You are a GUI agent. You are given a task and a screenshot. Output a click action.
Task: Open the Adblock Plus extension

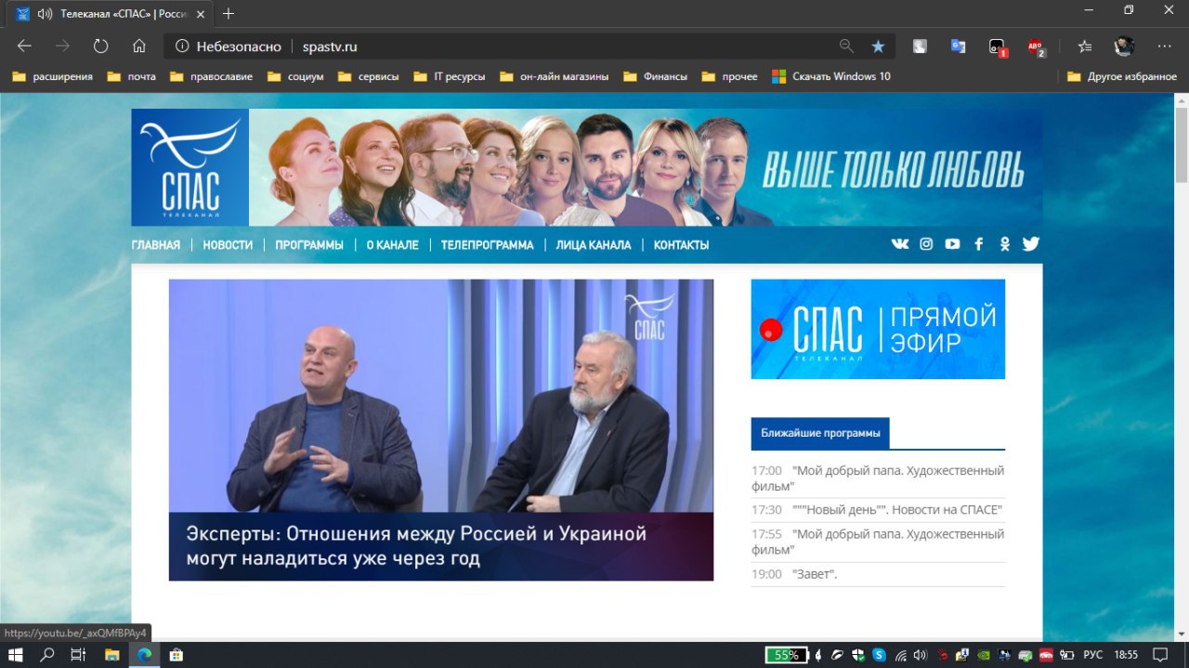pos(1036,46)
